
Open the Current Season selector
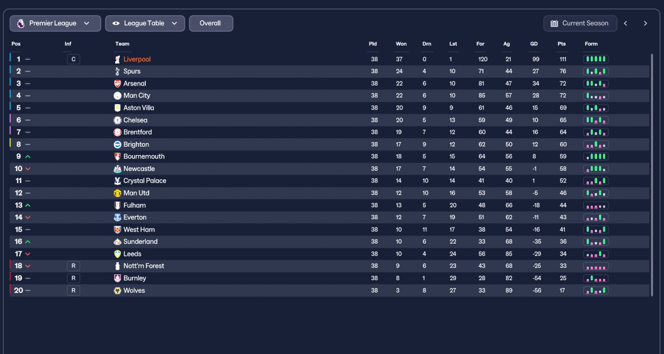(580, 23)
